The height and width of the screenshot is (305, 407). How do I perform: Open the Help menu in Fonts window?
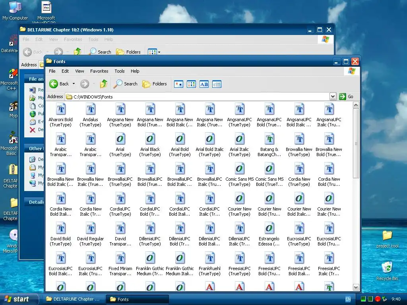(135, 71)
